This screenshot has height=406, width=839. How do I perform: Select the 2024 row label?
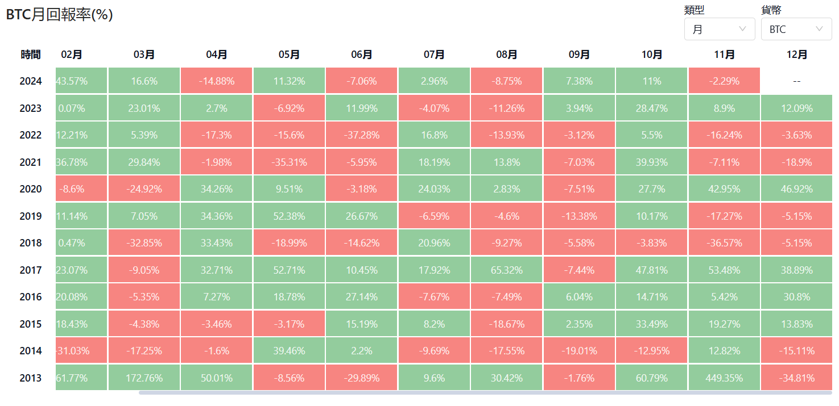click(31, 81)
